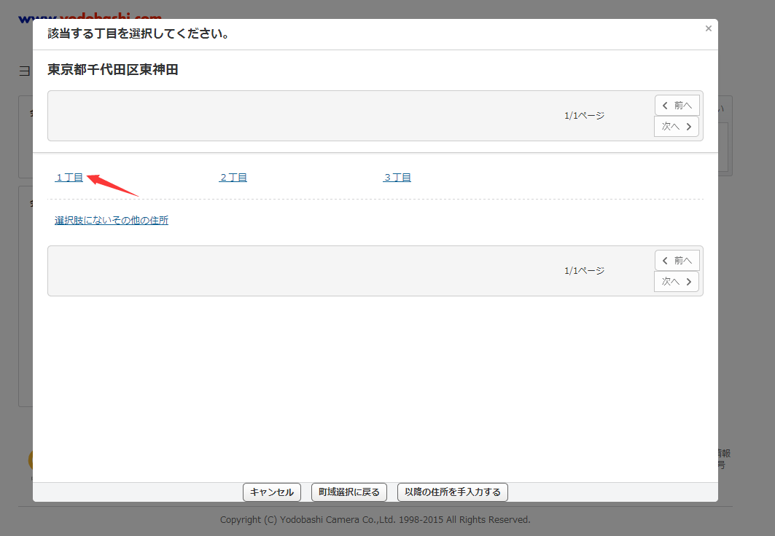The image size is (775, 536).
Task: Select the 2丁目 link
Action: pyautogui.click(x=233, y=178)
